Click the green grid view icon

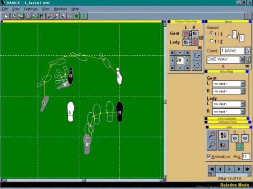240,147
